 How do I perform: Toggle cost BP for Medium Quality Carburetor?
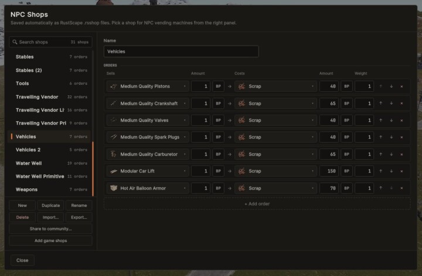(x=346, y=154)
